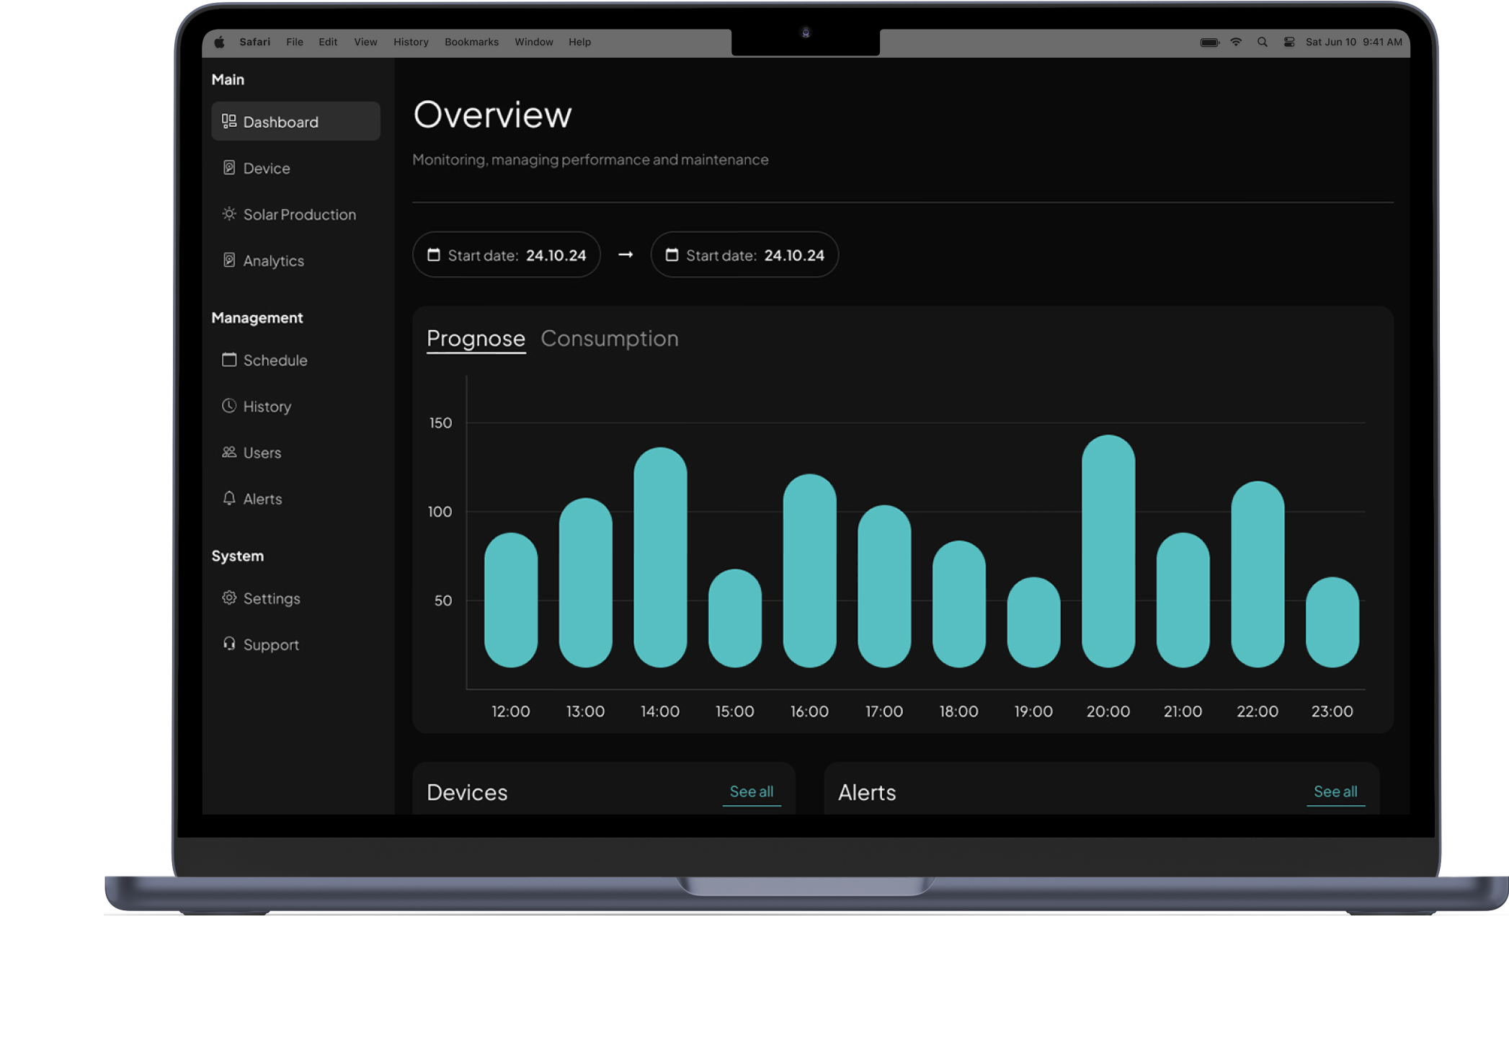Switch to the Prognose tab
Image resolution: width=1509 pixels, height=1038 pixels.
pyautogui.click(x=476, y=339)
